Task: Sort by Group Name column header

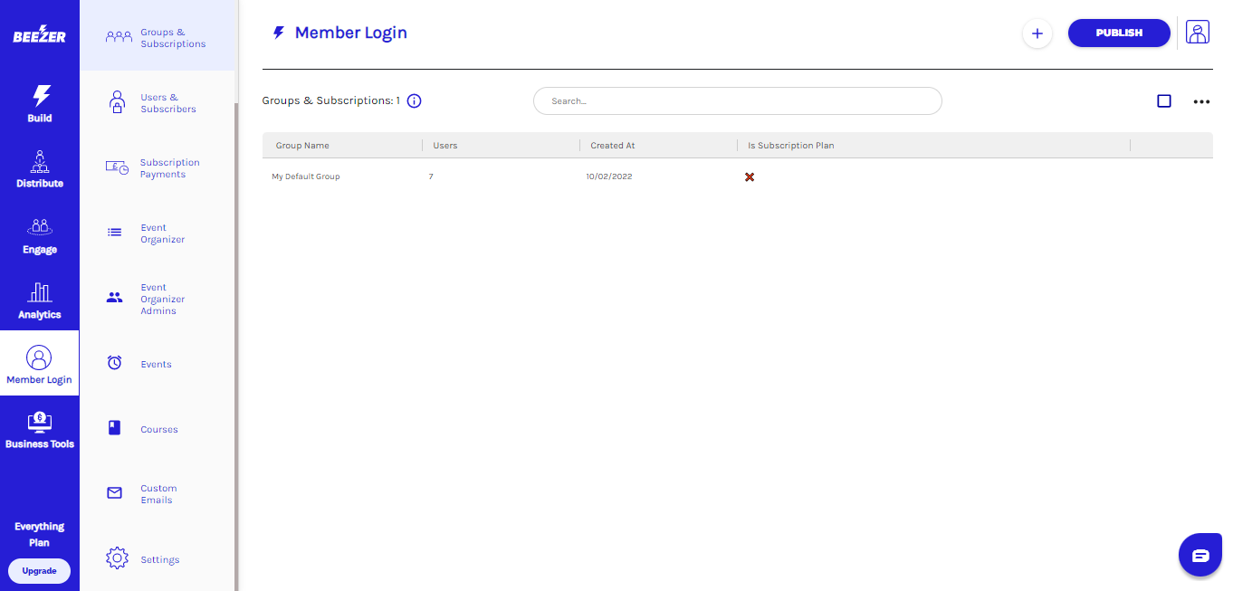Action: [302, 146]
